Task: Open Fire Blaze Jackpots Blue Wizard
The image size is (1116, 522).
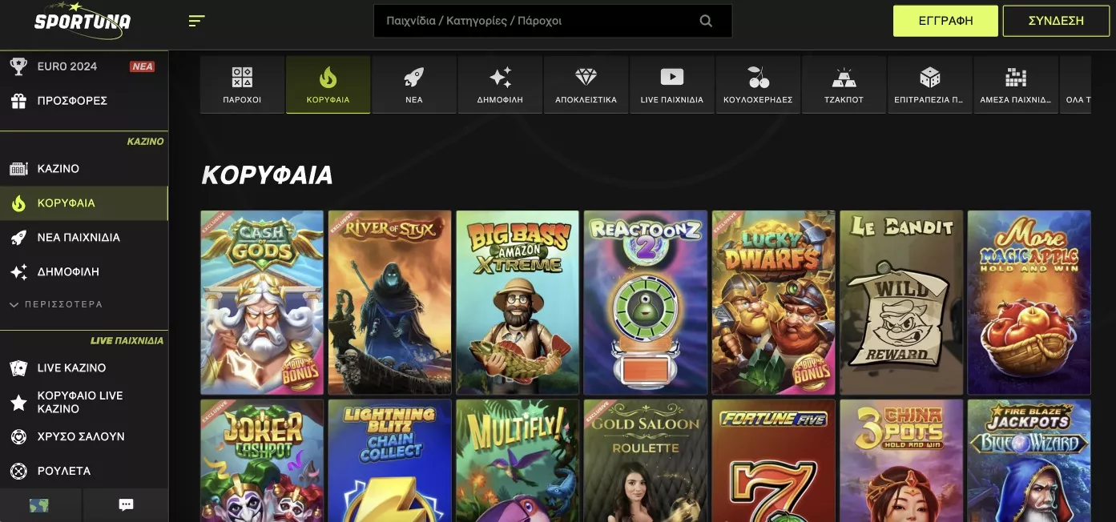Action: [1029, 461]
